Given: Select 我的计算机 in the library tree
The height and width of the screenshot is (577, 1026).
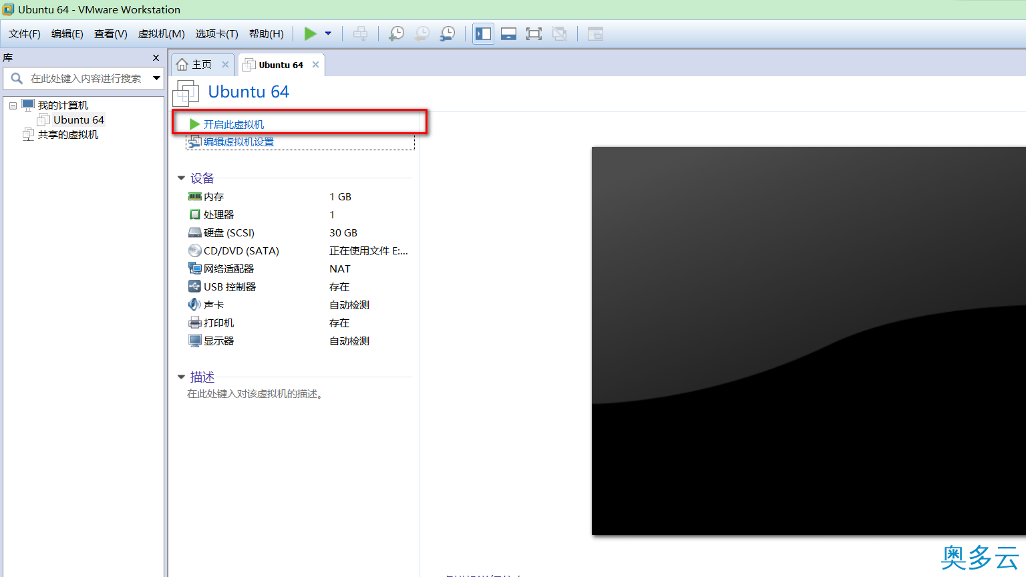Looking at the screenshot, I should tap(63, 105).
